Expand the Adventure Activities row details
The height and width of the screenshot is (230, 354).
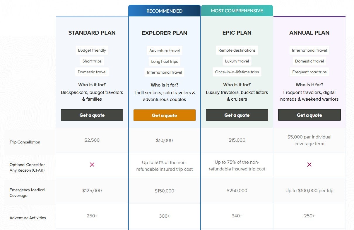(x=28, y=218)
